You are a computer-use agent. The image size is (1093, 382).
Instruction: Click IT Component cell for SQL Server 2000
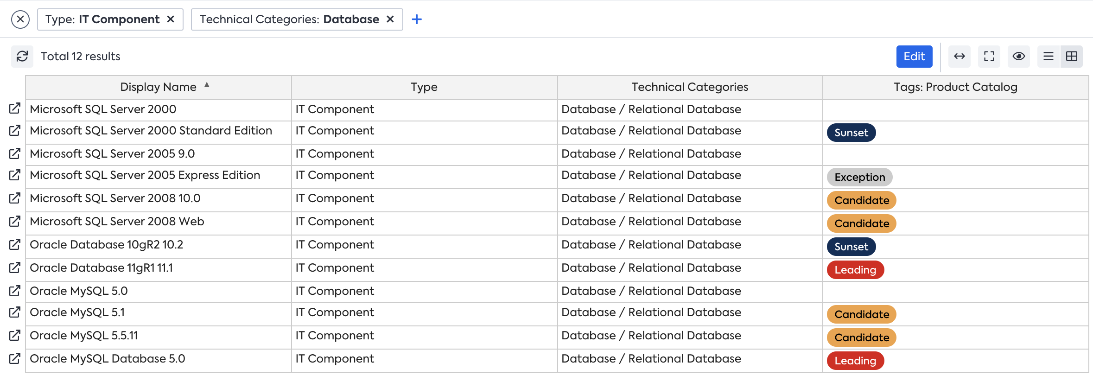pos(424,110)
